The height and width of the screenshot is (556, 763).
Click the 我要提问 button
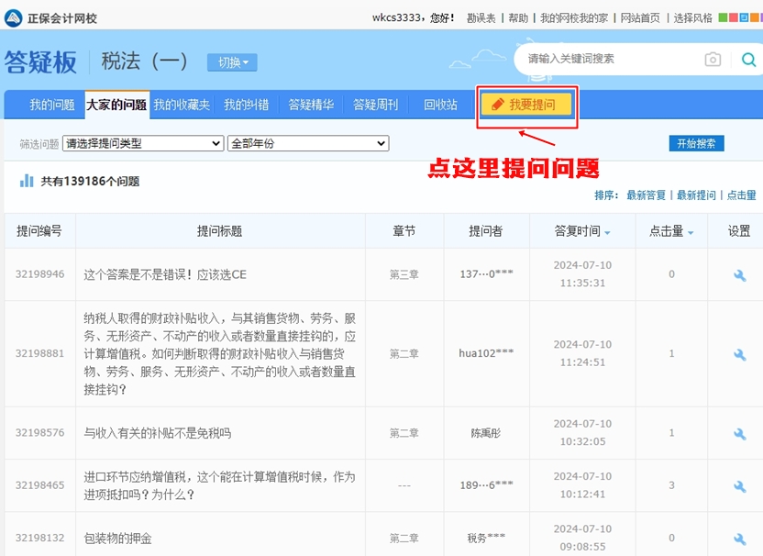526,105
